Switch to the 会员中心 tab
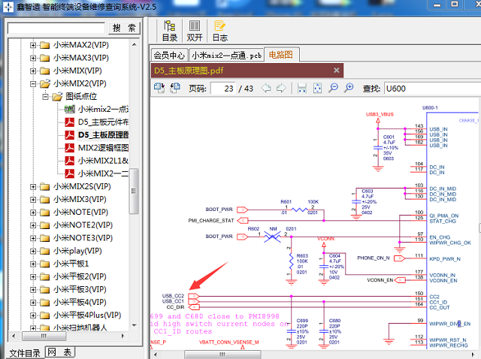481x359 pixels. click(x=169, y=55)
